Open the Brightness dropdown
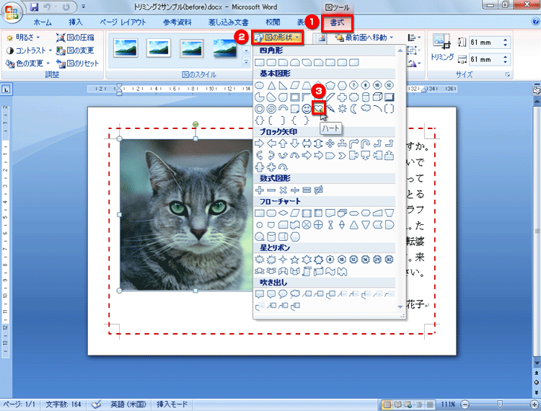The width and height of the screenshot is (541, 411). (23, 37)
